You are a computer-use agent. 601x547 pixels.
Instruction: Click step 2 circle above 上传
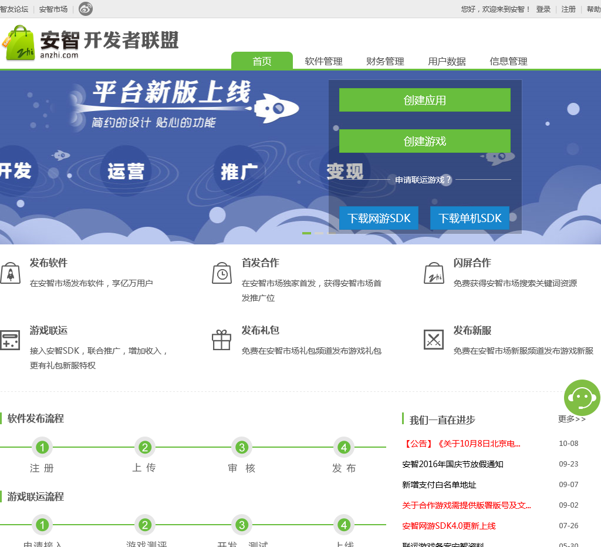click(145, 447)
